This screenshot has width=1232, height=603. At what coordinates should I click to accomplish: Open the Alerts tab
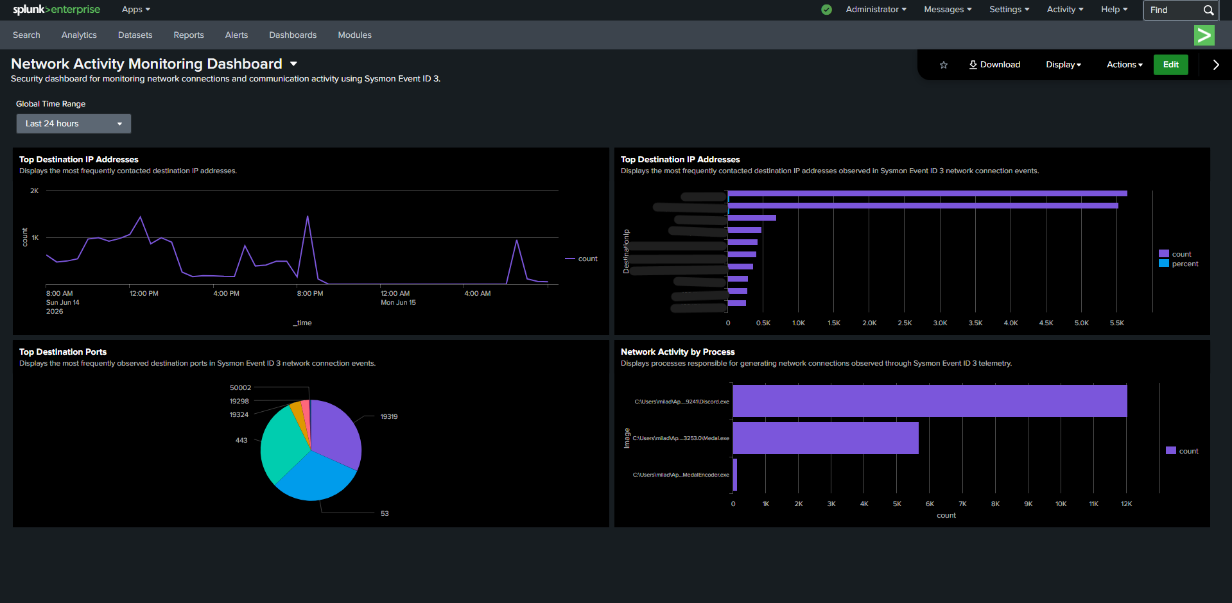[236, 35]
